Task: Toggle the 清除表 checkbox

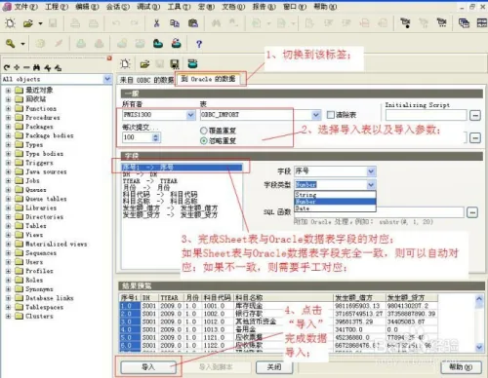Action: (331, 115)
